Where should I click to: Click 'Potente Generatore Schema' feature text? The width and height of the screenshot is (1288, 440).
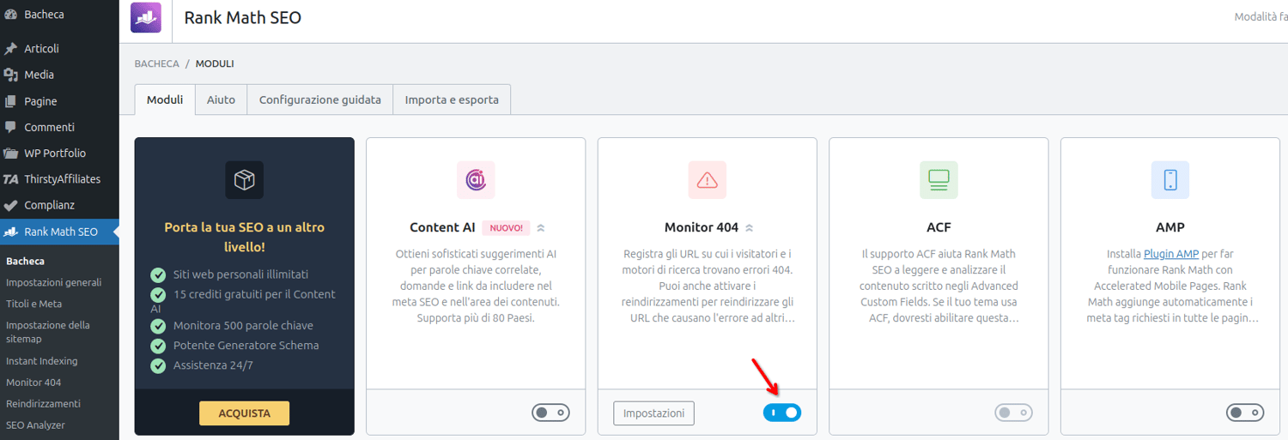(246, 346)
